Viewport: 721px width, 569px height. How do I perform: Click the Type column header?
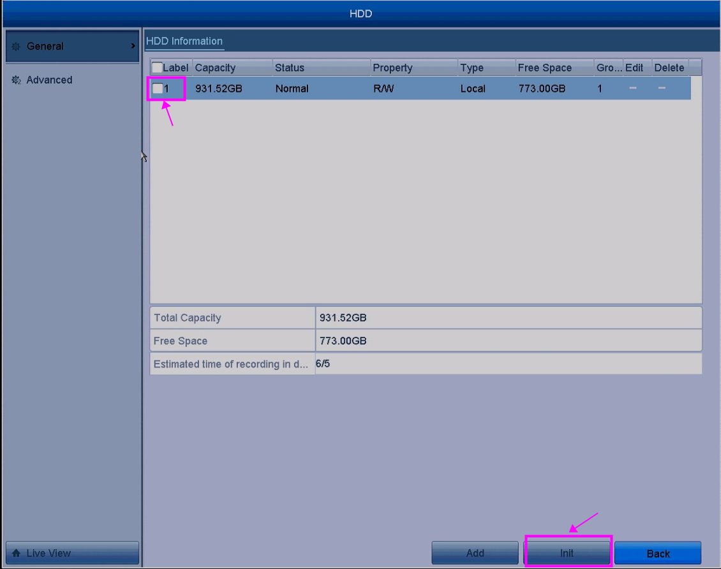click(x=472, y=68)
